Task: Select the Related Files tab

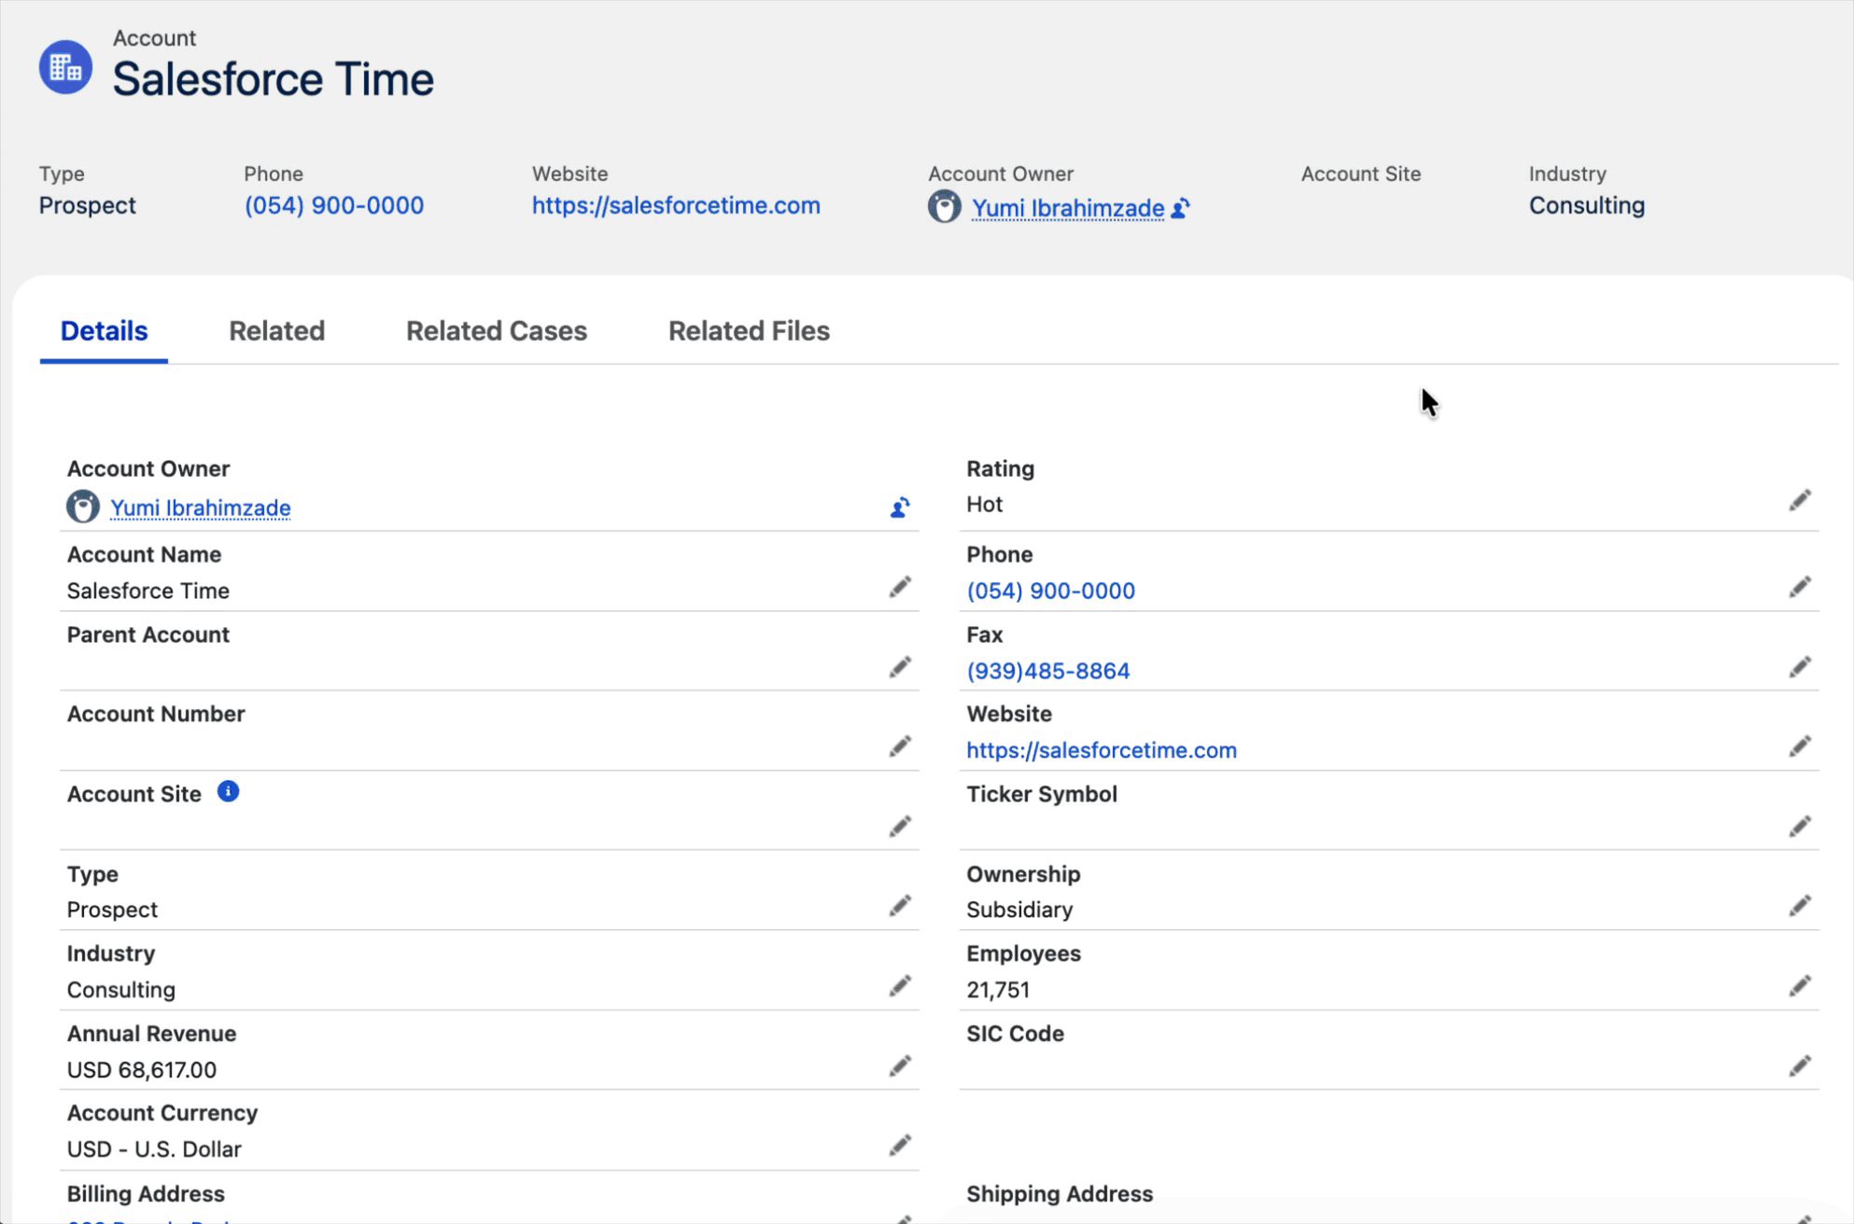Action: point(749,331)
